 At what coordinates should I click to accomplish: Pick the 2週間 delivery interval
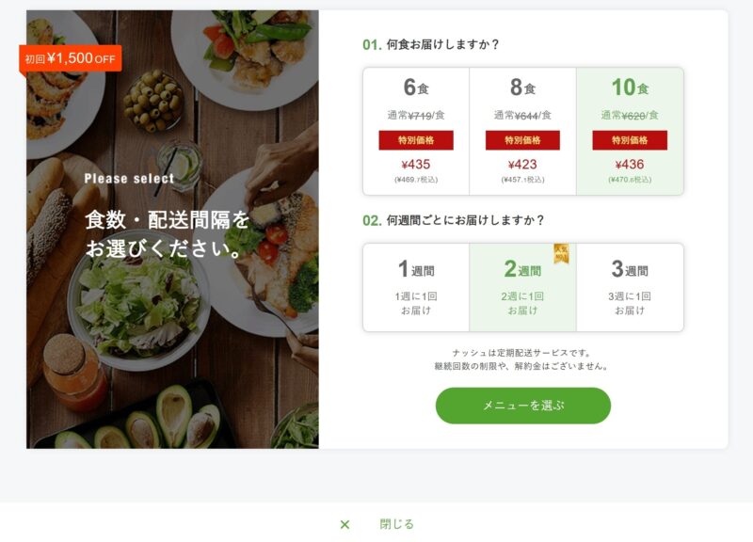tap(522, 287)
